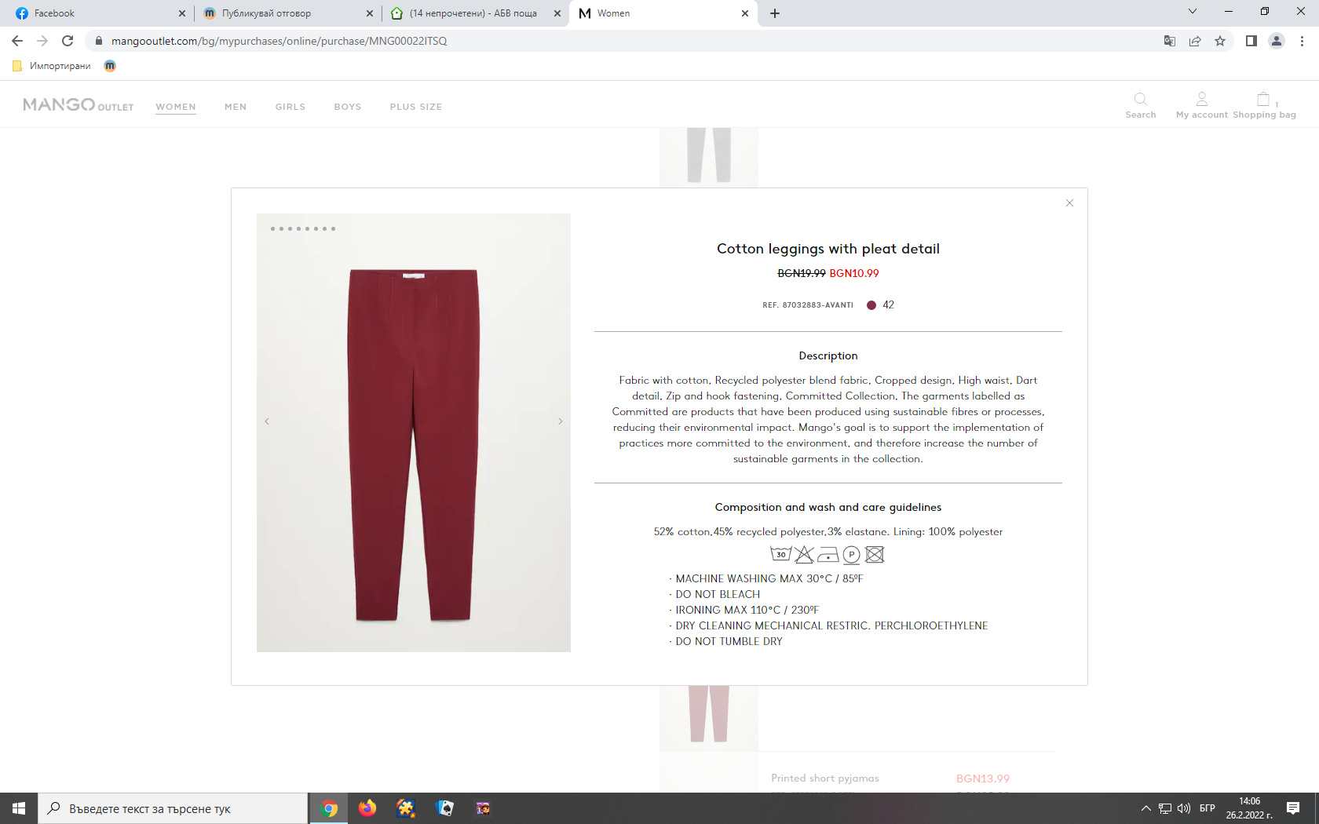Click the Google Translate icon in address bar

pos(1169,41)
